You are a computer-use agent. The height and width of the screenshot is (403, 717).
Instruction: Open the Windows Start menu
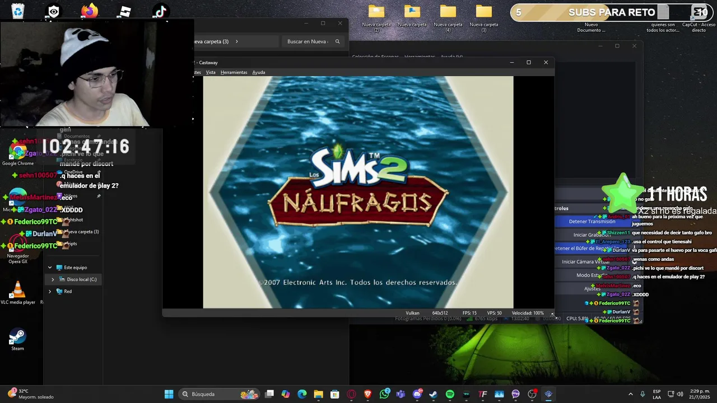(x=169, y=394)
